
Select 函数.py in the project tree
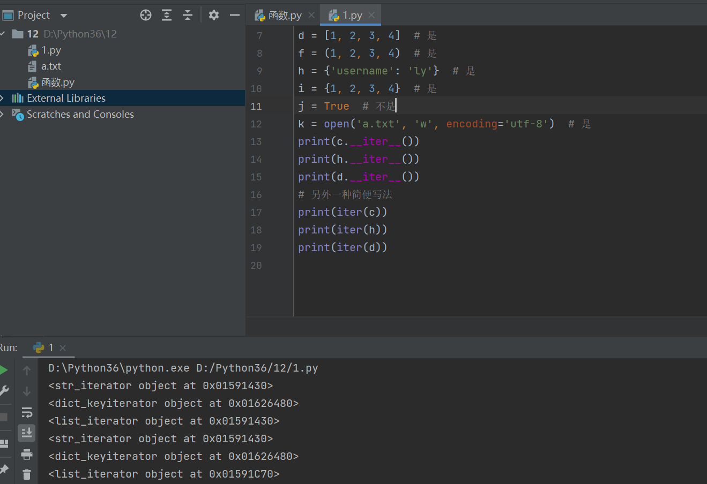[57, 82]
